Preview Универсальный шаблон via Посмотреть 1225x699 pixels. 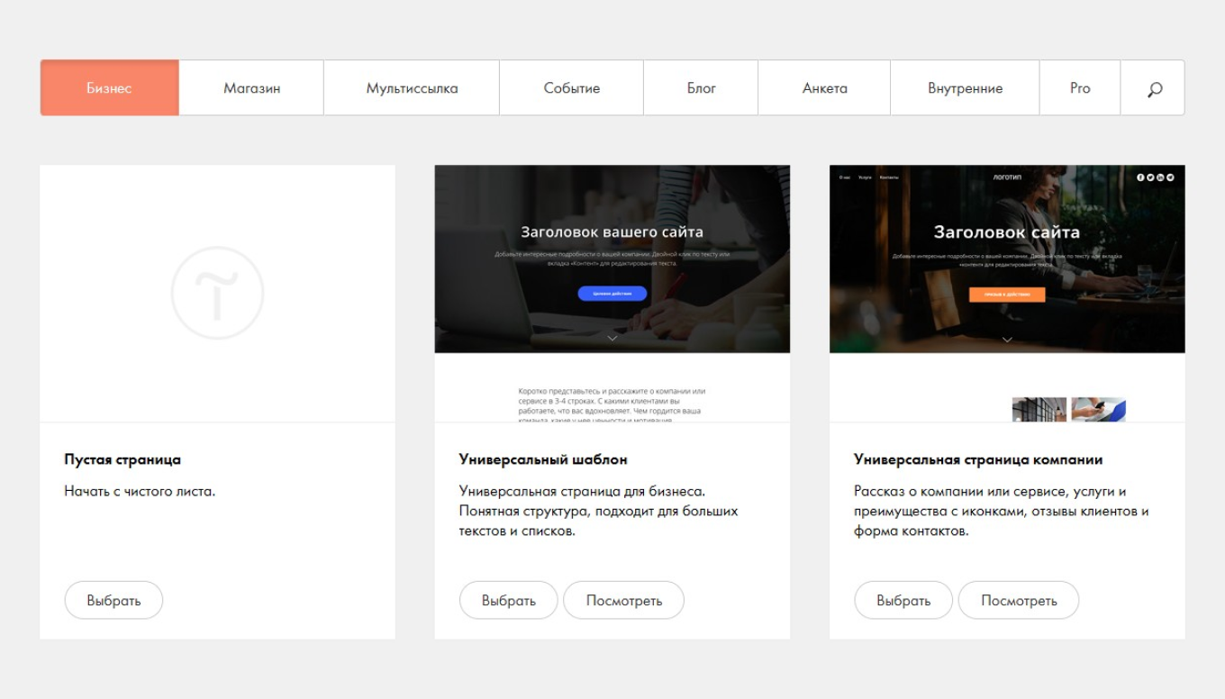tap(623, 600)
